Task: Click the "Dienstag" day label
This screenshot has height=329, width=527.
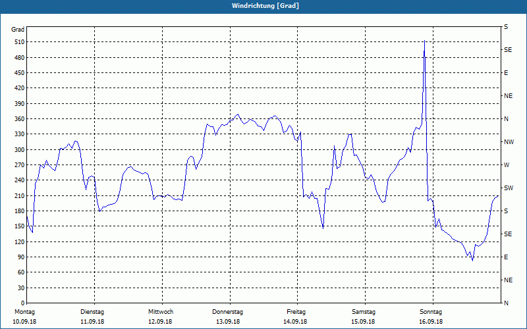Action: point(92,312)
